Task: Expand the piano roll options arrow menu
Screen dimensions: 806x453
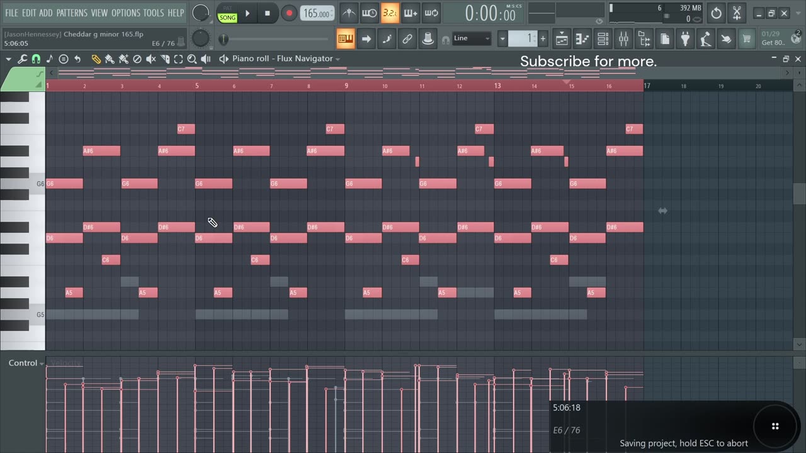Action: coord(8,59)
